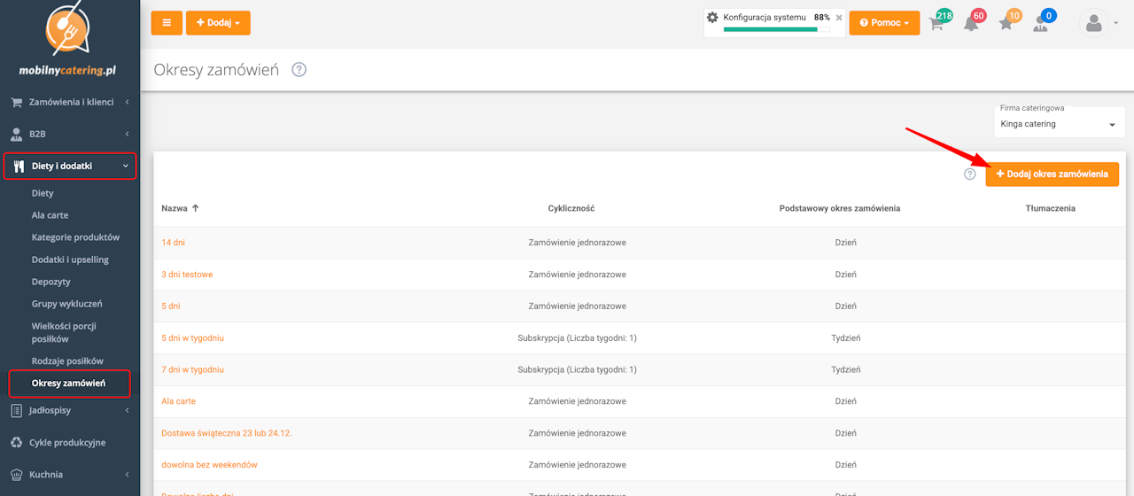Image resolution: width=1134 pixels, height=496 pixels.
Task: Open the 5 dni w tygodniu link
Action: coord(192,337)
